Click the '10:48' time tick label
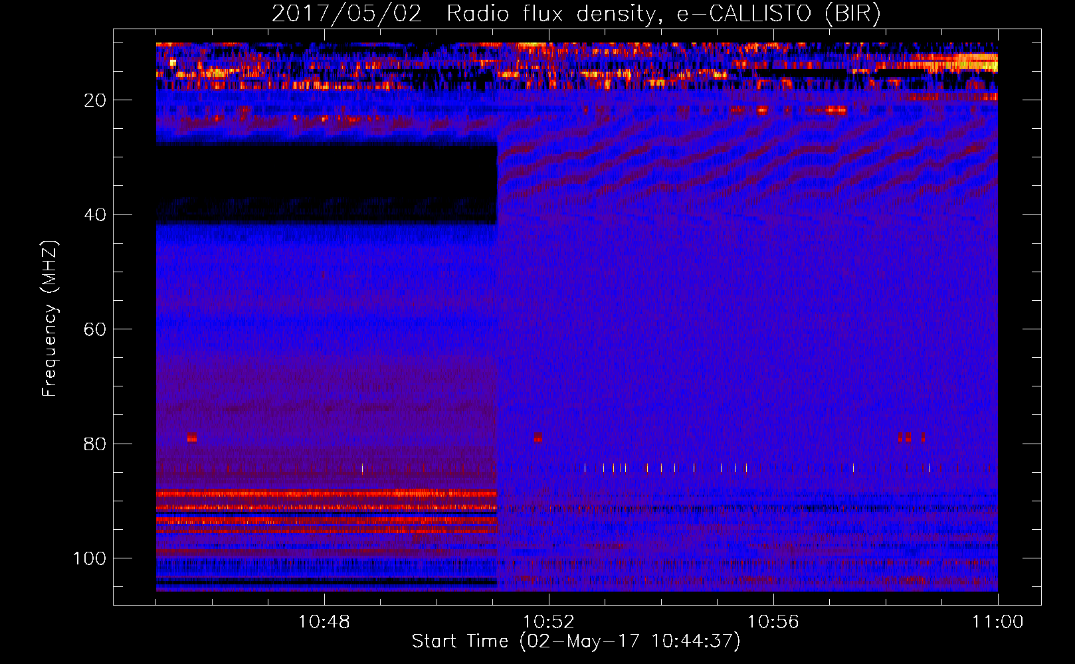The height and width of the screenshot is (664, 1075). click(324, 622)
